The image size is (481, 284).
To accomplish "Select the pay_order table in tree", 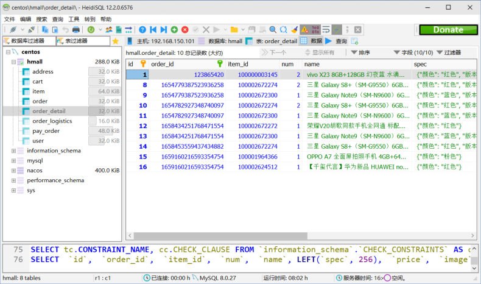I will [46, 131].
